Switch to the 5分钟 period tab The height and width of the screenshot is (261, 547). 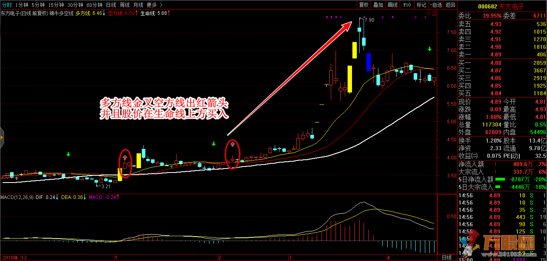click(x=38, y=5)
